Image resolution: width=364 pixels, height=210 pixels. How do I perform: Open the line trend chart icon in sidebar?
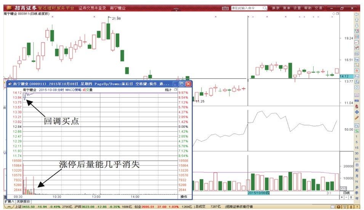click(x=357, y=42)
